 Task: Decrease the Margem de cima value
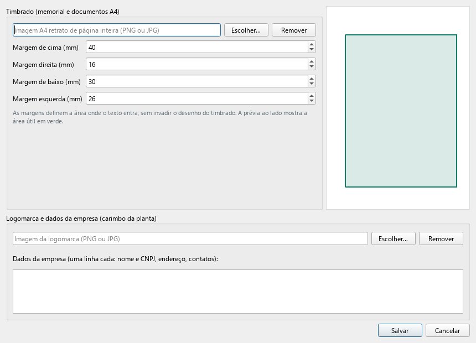tap(312, 50)
